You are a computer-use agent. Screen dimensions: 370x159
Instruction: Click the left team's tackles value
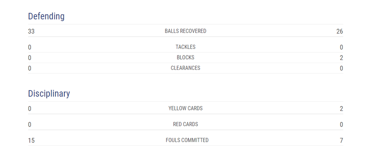(30, 47)
